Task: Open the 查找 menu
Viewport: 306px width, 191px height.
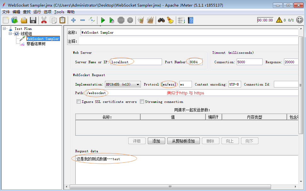Action: click(x=27, y=12)
